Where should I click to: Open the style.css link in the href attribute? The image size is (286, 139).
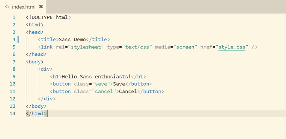(x=232, y=47)
